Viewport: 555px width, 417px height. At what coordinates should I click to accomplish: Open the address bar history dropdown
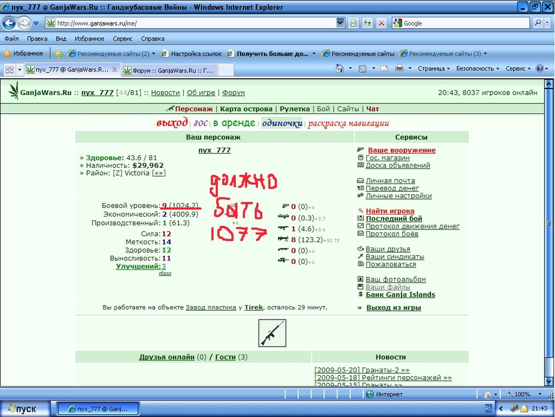tap(340, 23)
